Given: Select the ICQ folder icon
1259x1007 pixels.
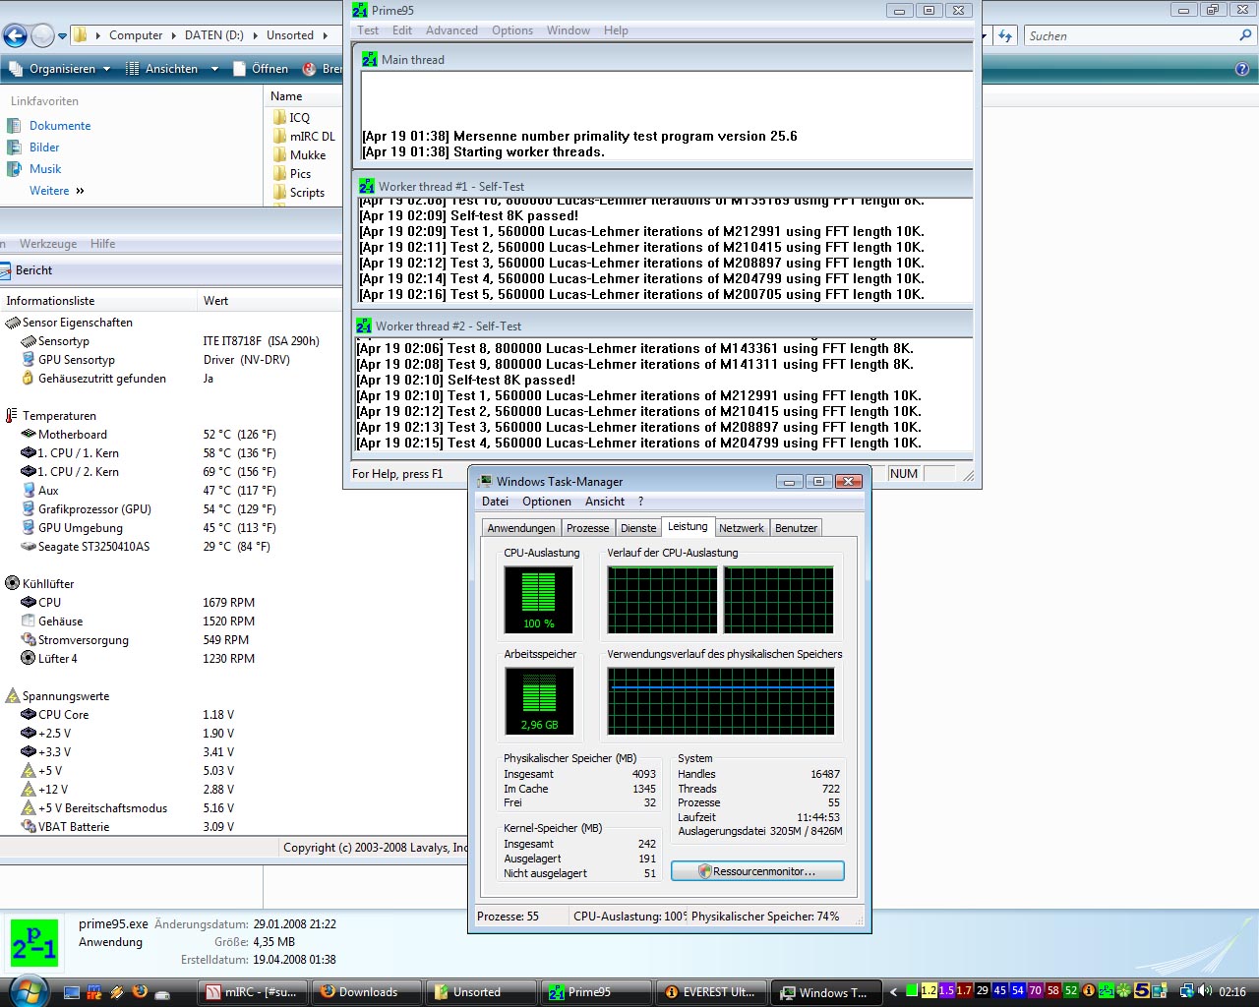Looking at the screenshot, I should [280, 117].
